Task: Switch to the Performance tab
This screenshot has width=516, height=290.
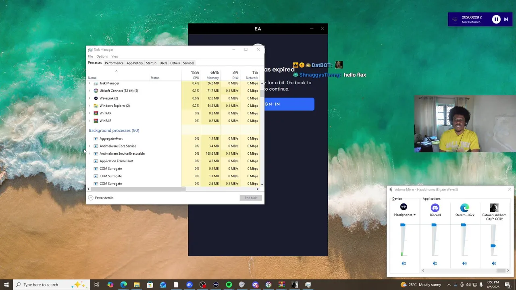Action: (114, 63)
